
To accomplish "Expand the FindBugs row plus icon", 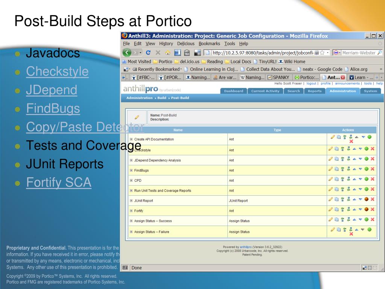I will [131, 170].
